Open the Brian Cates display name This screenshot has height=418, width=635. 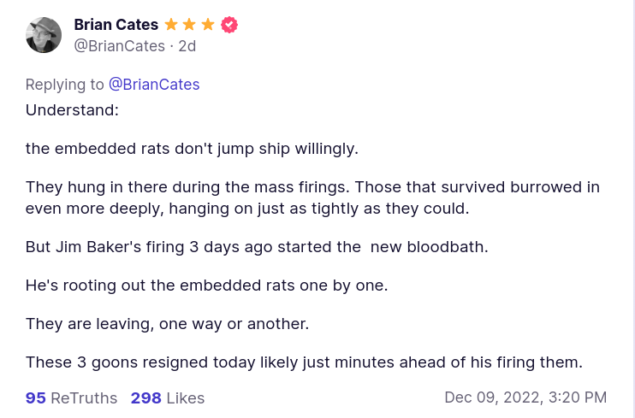(x=116, y=25)
